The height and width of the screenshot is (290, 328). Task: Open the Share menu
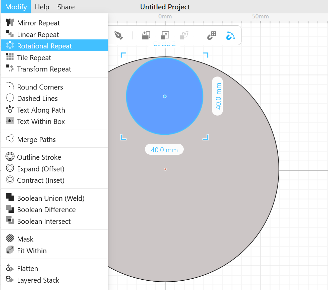point(66,7)
